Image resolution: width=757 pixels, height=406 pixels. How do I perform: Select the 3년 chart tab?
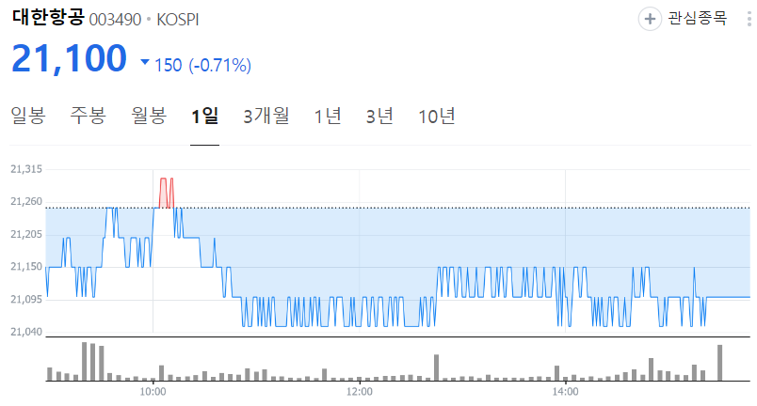tap(379, 117)
